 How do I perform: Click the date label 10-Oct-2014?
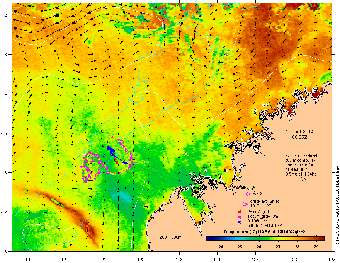(x=299, y=132)
